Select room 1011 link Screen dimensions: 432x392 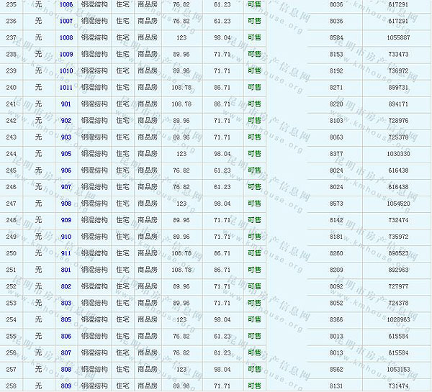(66, 87)
